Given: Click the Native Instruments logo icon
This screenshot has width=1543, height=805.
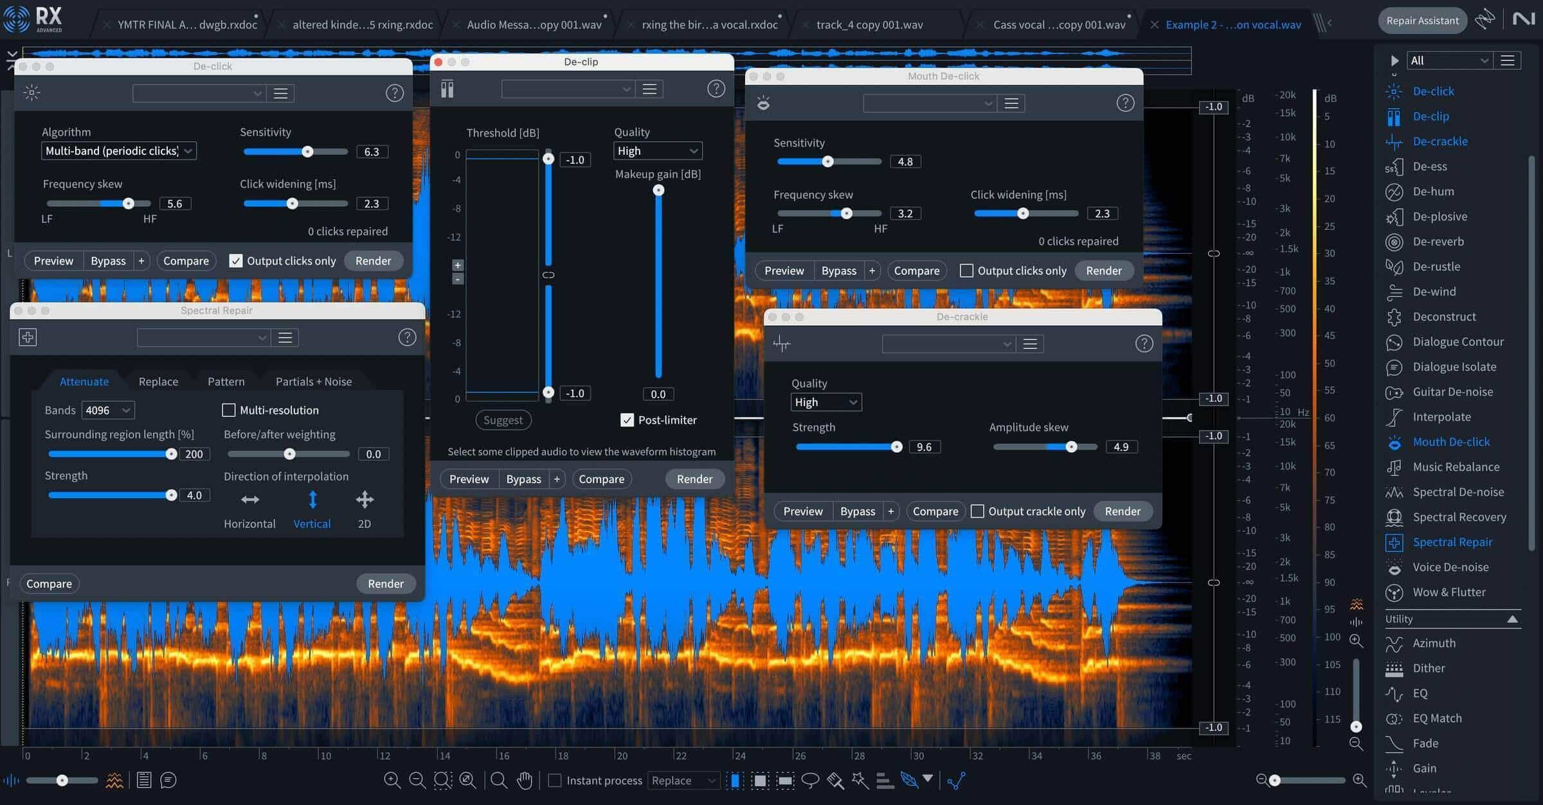Looking at the screenshot, I should click(1523, 19).
